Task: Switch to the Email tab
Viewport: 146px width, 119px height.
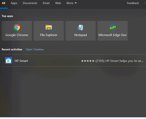Action: (x=46, y=3)
